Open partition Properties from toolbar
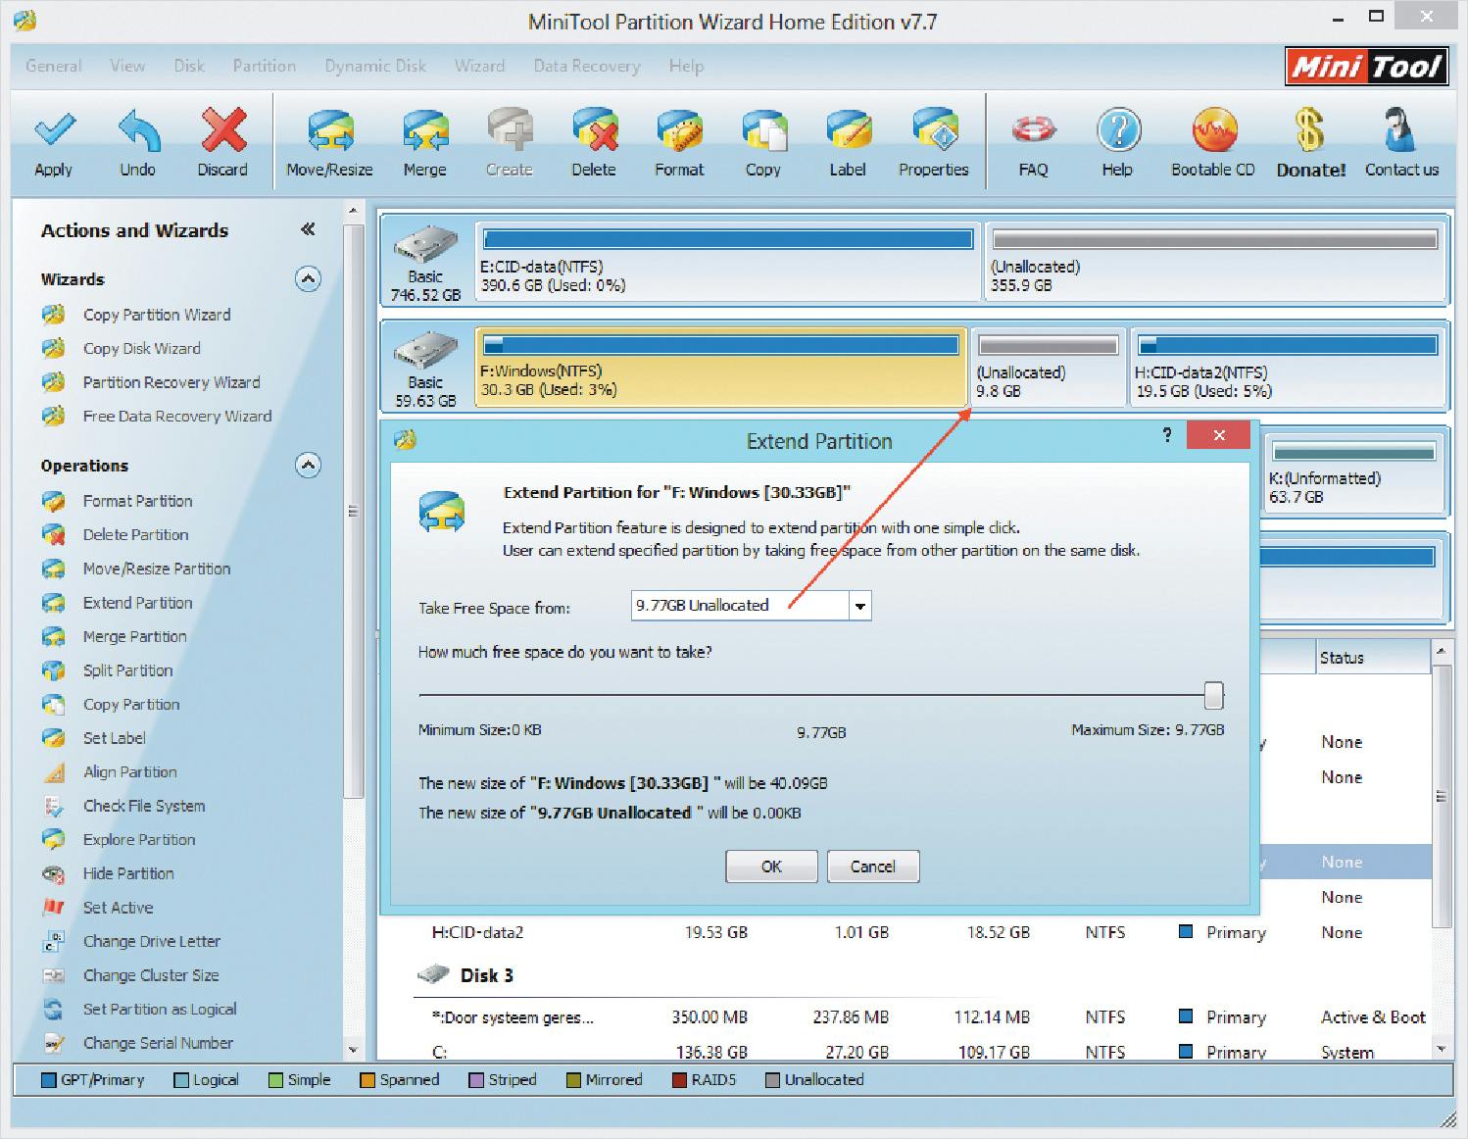1468x1139 pixels. 934,142
